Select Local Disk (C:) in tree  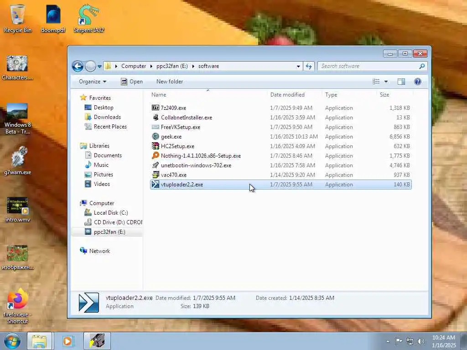click(110, 212)
